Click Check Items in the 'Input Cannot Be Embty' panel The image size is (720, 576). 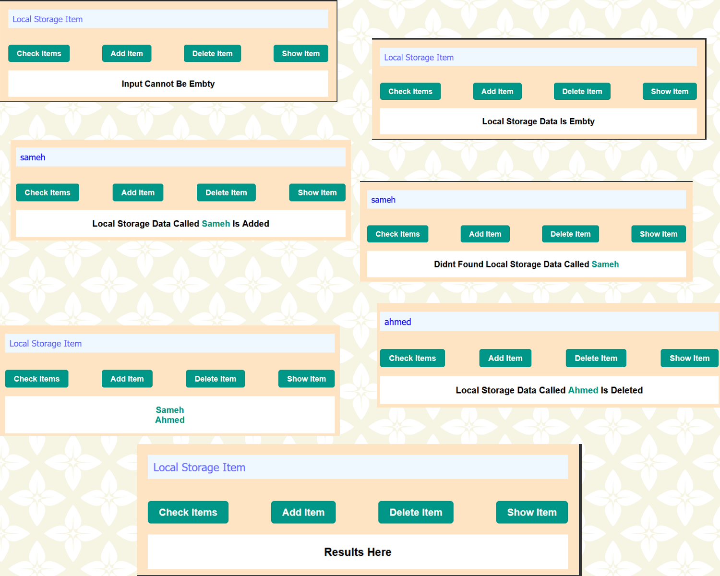(x=38, y=53)
